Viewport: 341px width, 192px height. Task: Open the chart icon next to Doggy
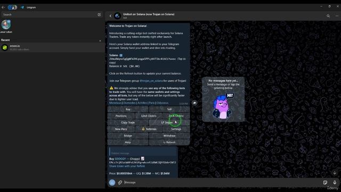point(143,158)
